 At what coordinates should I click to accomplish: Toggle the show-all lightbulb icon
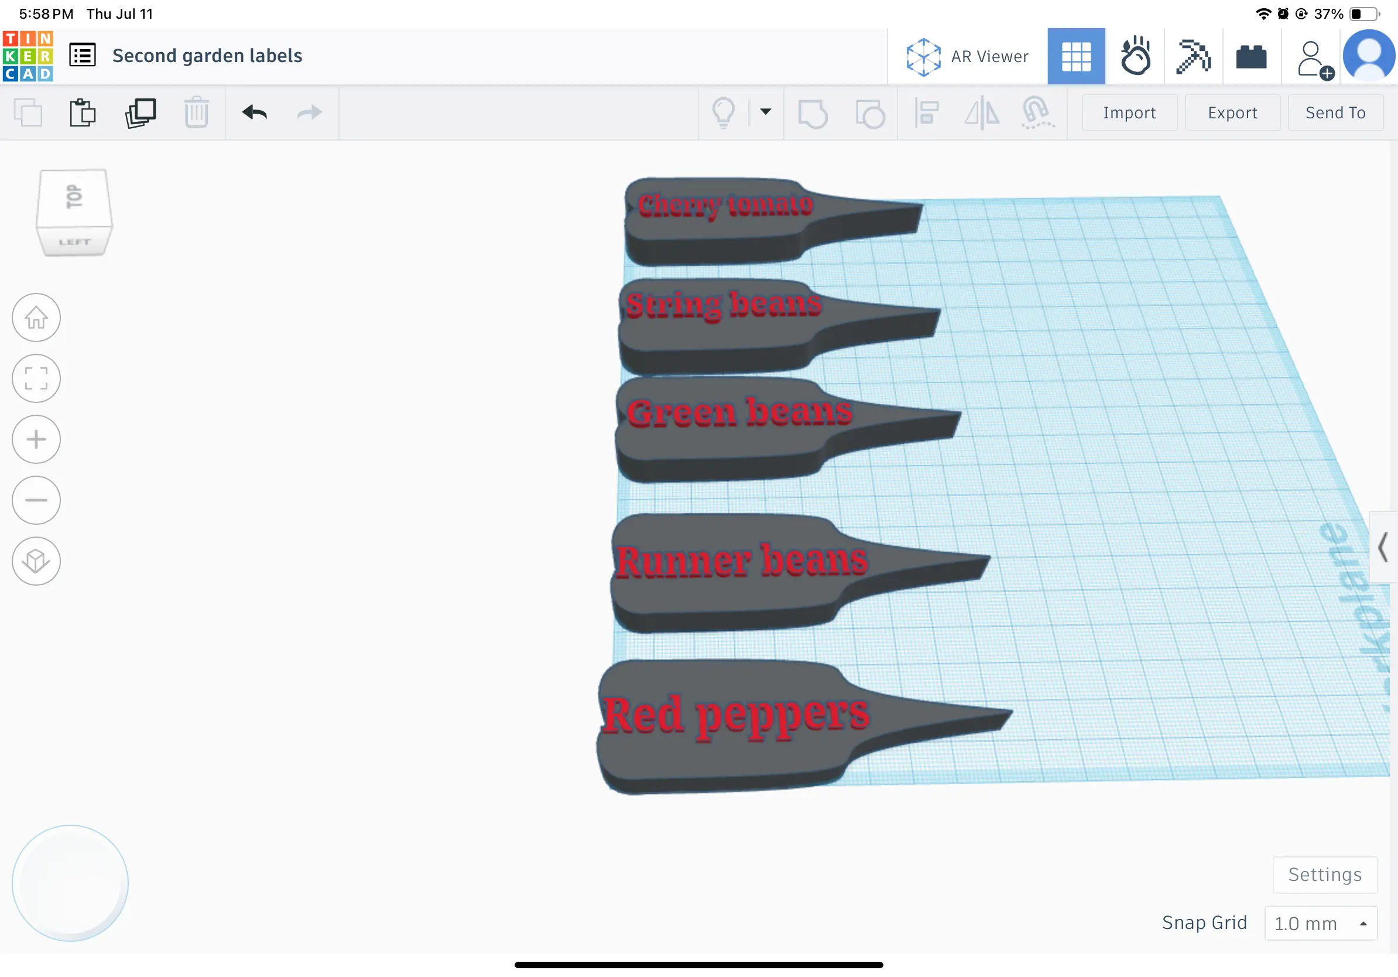pyautogui.click(x=724, y=112)
